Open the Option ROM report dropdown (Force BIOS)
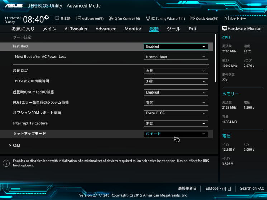The width and height of the screenshot is (267, 200). [x=176, y=113]
